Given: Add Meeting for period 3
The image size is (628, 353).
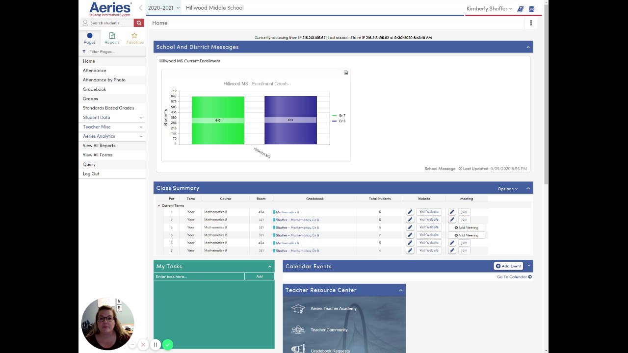Looking at the screenshot, I should pos(466,227).
